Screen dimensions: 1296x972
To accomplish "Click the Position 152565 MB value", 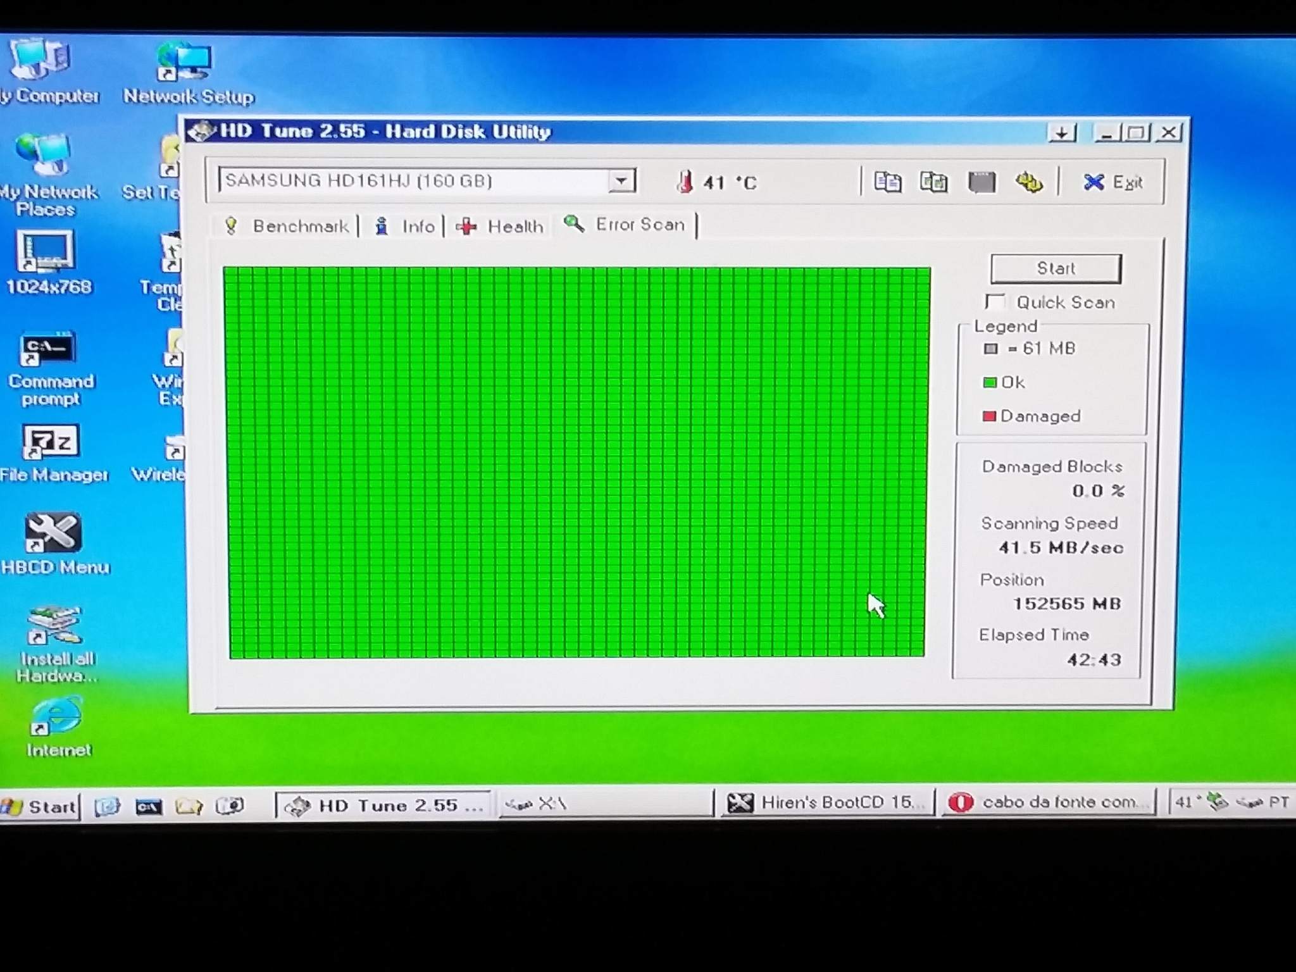I will (x=1066, y=604).
